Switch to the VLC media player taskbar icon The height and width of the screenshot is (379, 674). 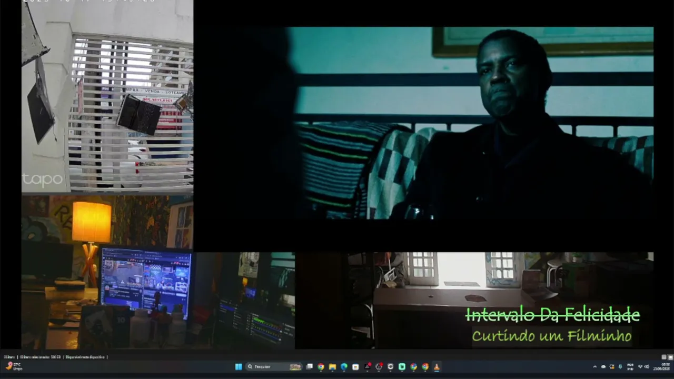(x=437, y=367)
